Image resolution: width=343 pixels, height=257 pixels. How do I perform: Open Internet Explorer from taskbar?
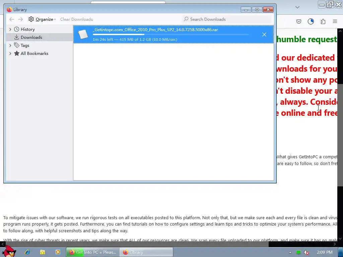point(27,252)
